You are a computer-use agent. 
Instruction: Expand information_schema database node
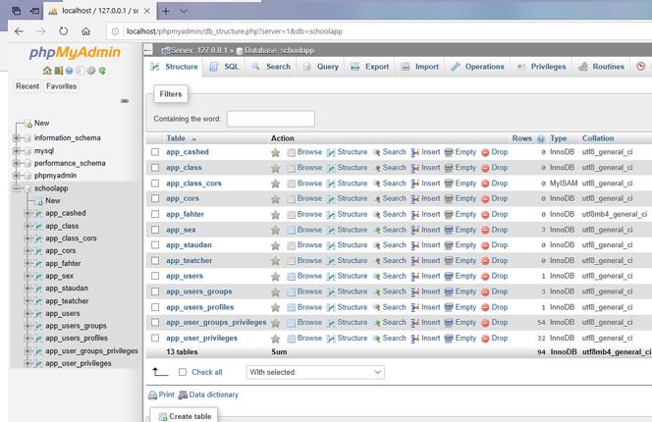coord(17,137)
